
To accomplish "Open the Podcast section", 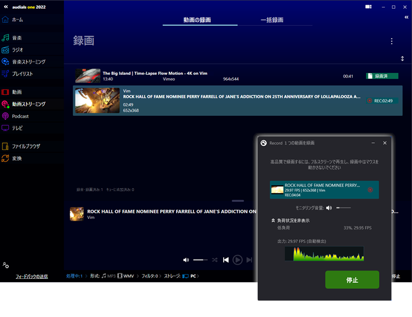I will coord(15,116).
